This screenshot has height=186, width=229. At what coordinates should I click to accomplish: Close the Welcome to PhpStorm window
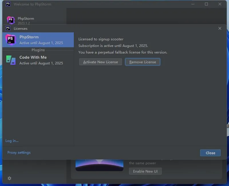[x=220, y=4]
